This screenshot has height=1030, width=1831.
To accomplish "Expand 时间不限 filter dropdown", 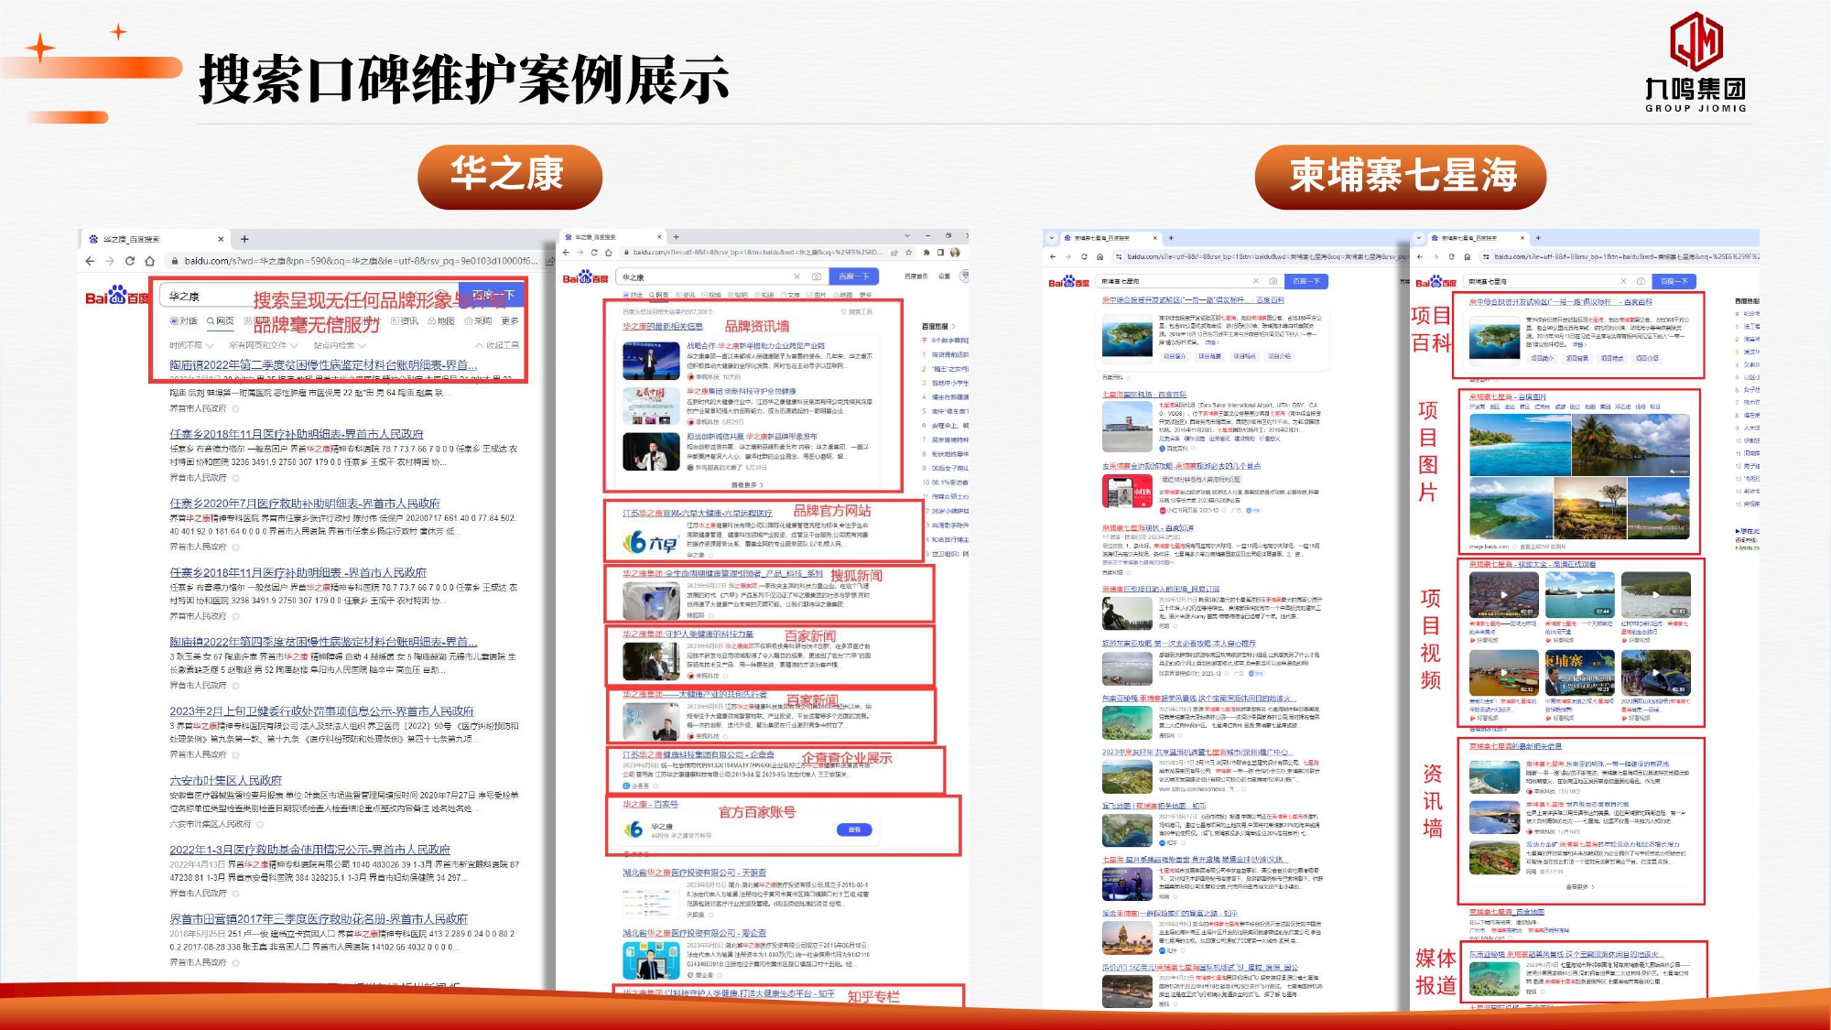I will 191,345.
